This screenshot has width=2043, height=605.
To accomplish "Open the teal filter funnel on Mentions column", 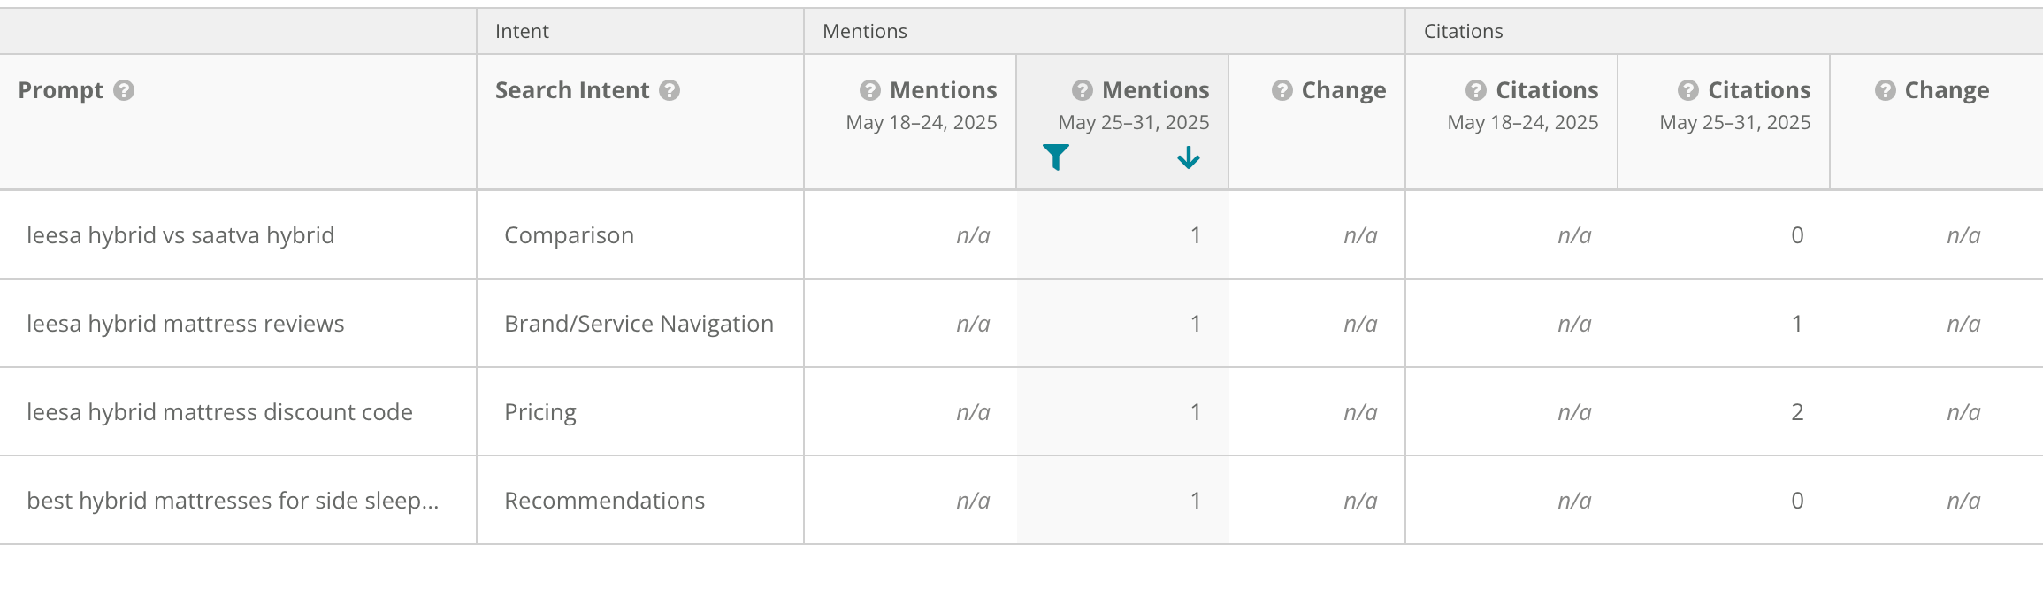I will point(1056,157).
